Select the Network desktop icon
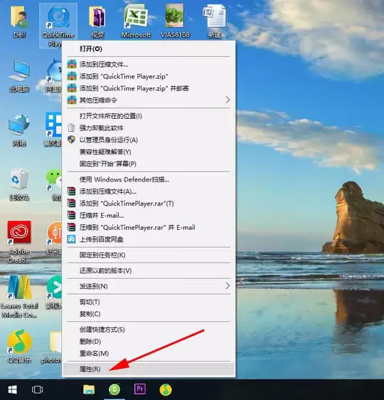Image resolution: width=384 pixels, height=400 pixels. click(19, 130)
